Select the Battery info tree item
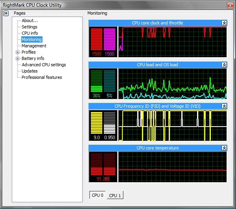Viewport: 236px width, 209px height. (33, 58)
